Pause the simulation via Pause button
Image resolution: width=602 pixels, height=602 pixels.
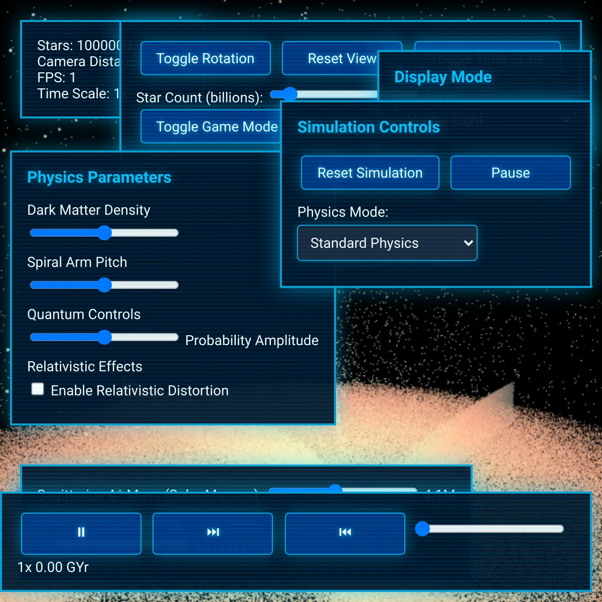tap(510, 173)
